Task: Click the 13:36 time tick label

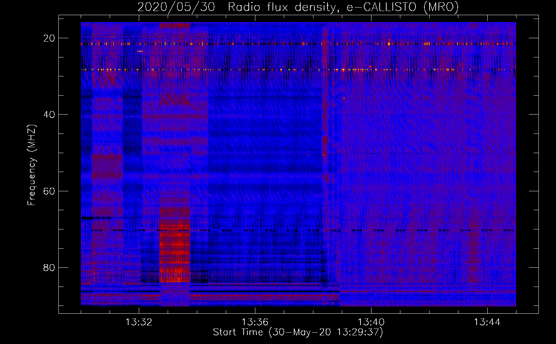Action: coord(255,322)
